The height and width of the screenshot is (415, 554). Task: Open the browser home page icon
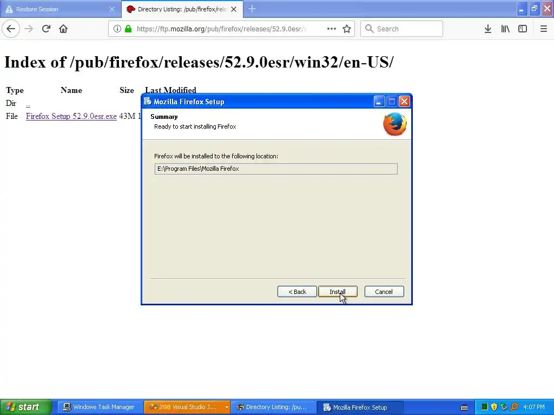pos(63,29)
